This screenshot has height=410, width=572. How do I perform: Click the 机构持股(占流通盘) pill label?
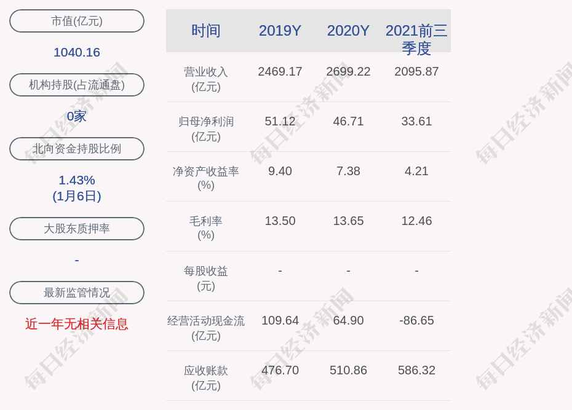click(77, 85)
